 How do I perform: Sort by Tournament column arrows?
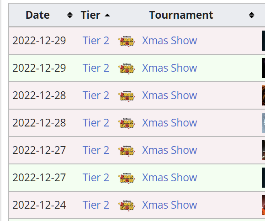(251, 15)
